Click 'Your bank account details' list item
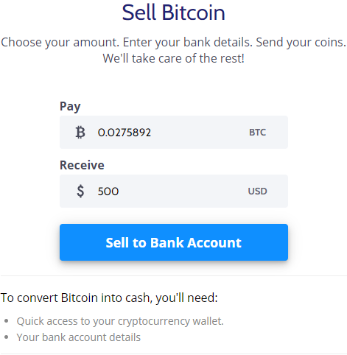The height and width of the screenshot is (355, 347). (x=79, y=337)
